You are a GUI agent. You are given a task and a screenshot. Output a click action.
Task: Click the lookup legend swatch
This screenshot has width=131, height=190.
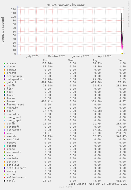(x=4, y=101)
